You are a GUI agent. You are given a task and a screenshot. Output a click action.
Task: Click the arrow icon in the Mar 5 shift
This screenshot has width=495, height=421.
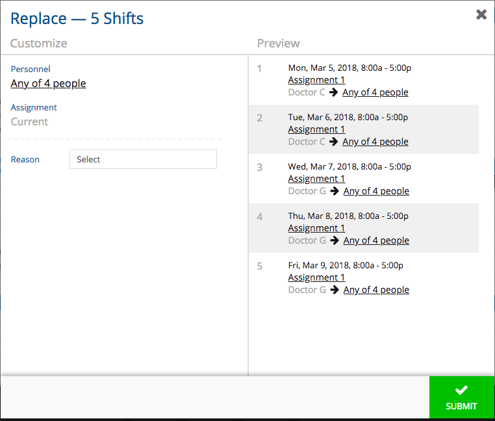(334, 92)
